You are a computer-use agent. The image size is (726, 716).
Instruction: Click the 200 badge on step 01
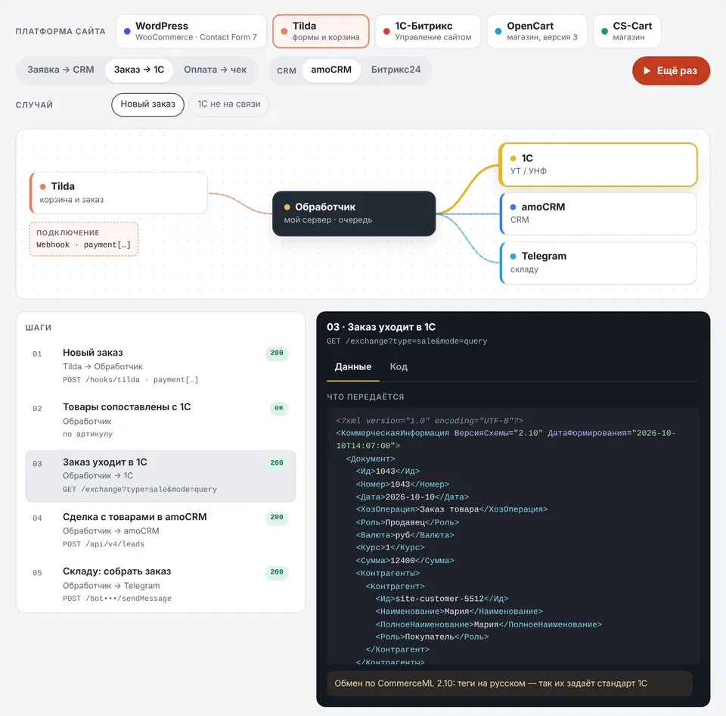click(277, 353)
